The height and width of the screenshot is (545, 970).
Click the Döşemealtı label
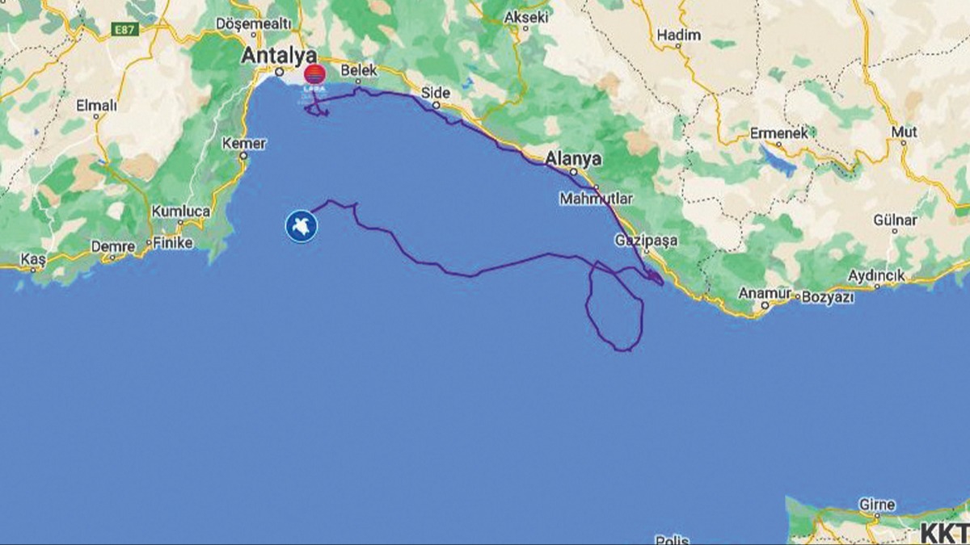point(253,23)
